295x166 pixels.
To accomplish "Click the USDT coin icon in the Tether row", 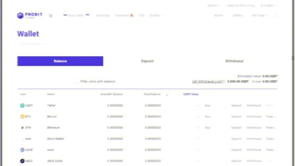I will pyautogui.click(x=22, y=106).
